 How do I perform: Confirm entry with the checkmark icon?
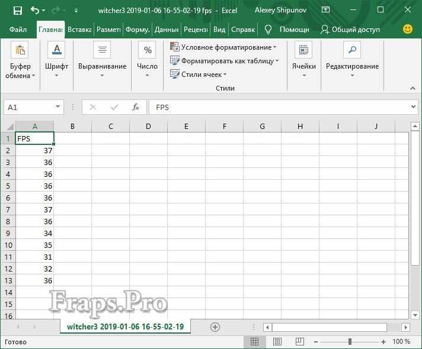(x=114, y=107)
